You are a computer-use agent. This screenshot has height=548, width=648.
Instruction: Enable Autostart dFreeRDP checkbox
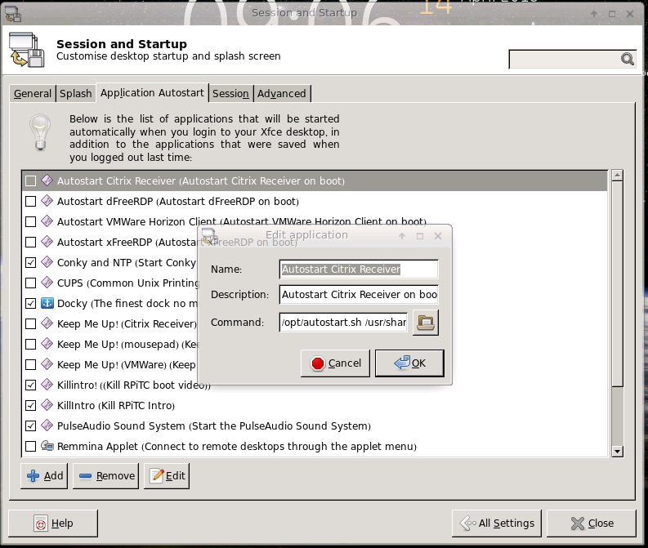pyautogui.click(x=30, y=201)
